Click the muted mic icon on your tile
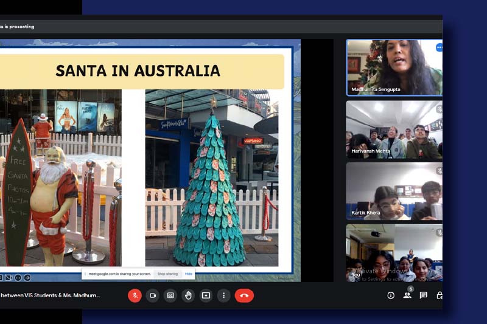Screen dimensions: 487x324 (x=439, y=232)
